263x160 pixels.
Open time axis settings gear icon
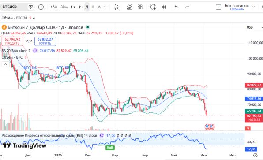pos(255,155)
